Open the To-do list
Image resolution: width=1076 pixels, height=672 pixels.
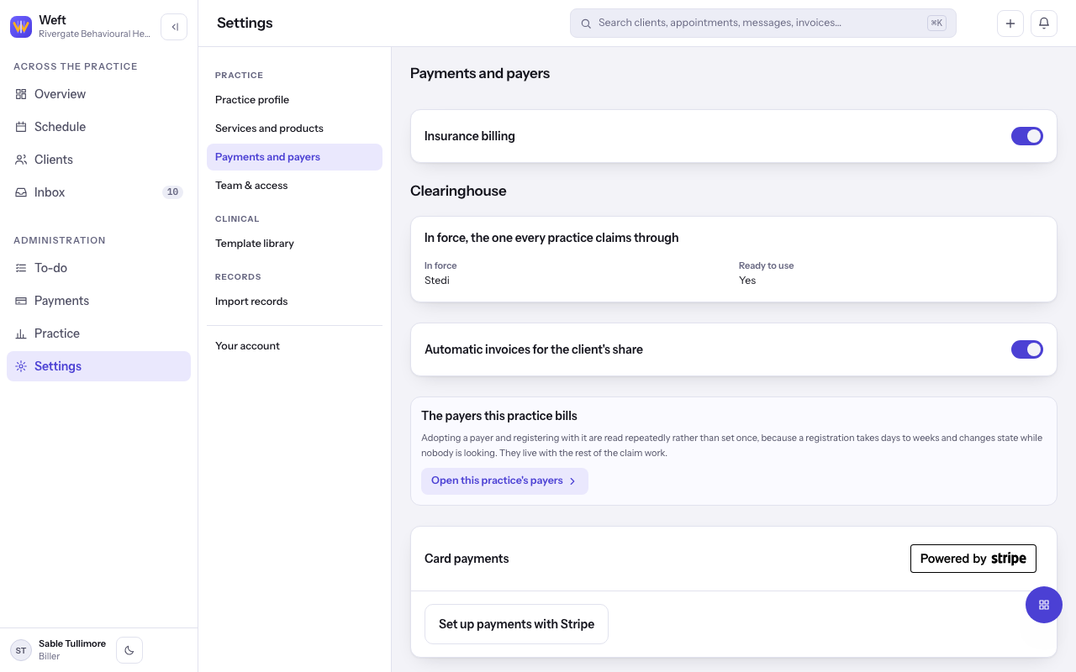(99, 268)
